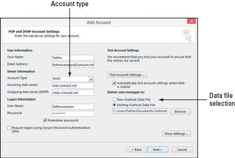Open More Settings
The width and height of the screenshot is (235, 158).
[x=177, y=133]
